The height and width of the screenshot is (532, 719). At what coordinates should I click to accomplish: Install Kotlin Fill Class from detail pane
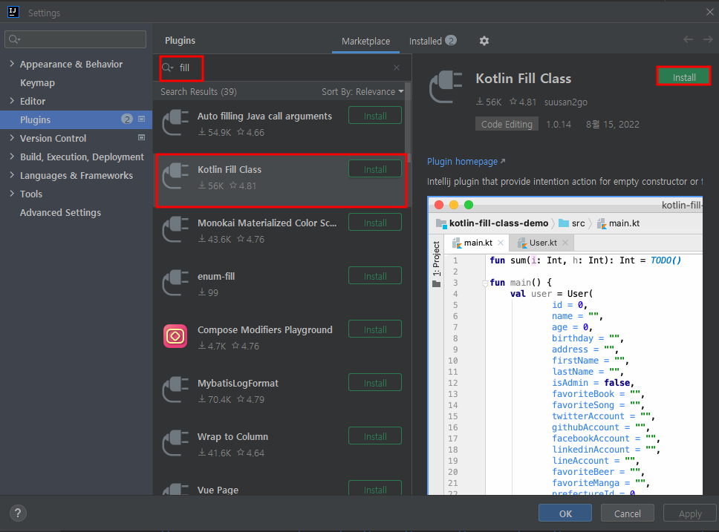[683, 76]
